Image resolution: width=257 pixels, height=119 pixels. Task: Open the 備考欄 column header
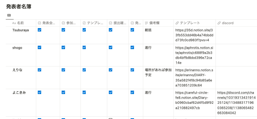(x=158, y=23)
